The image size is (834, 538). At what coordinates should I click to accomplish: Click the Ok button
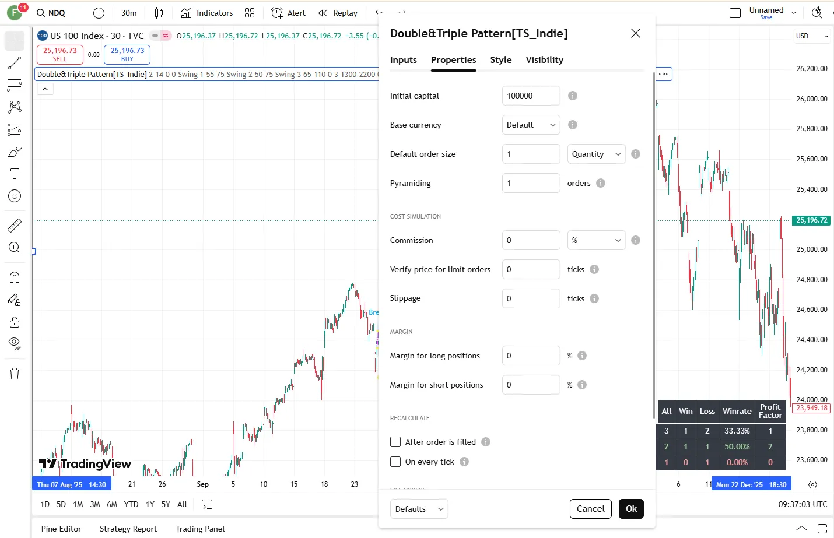pyautogui.click(x=631, y=509)
